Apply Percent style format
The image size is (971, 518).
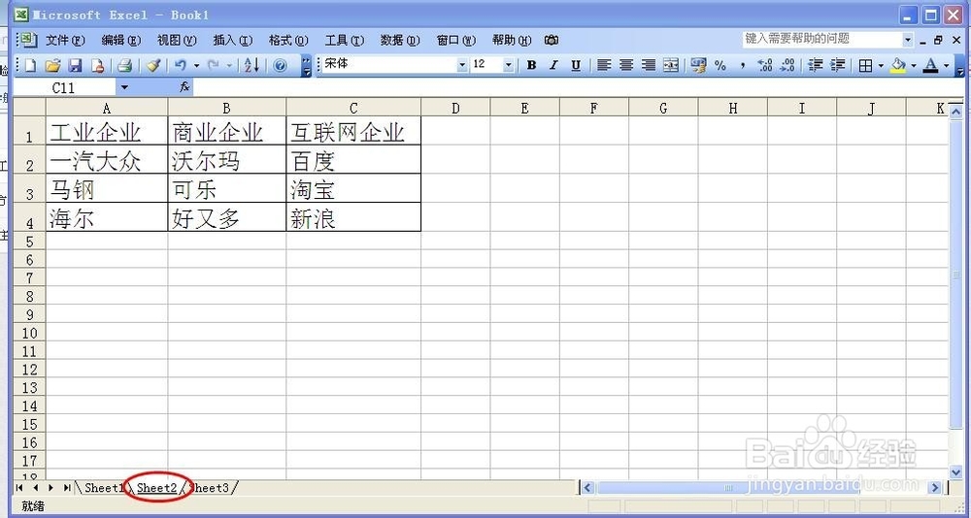pos(720,65)
